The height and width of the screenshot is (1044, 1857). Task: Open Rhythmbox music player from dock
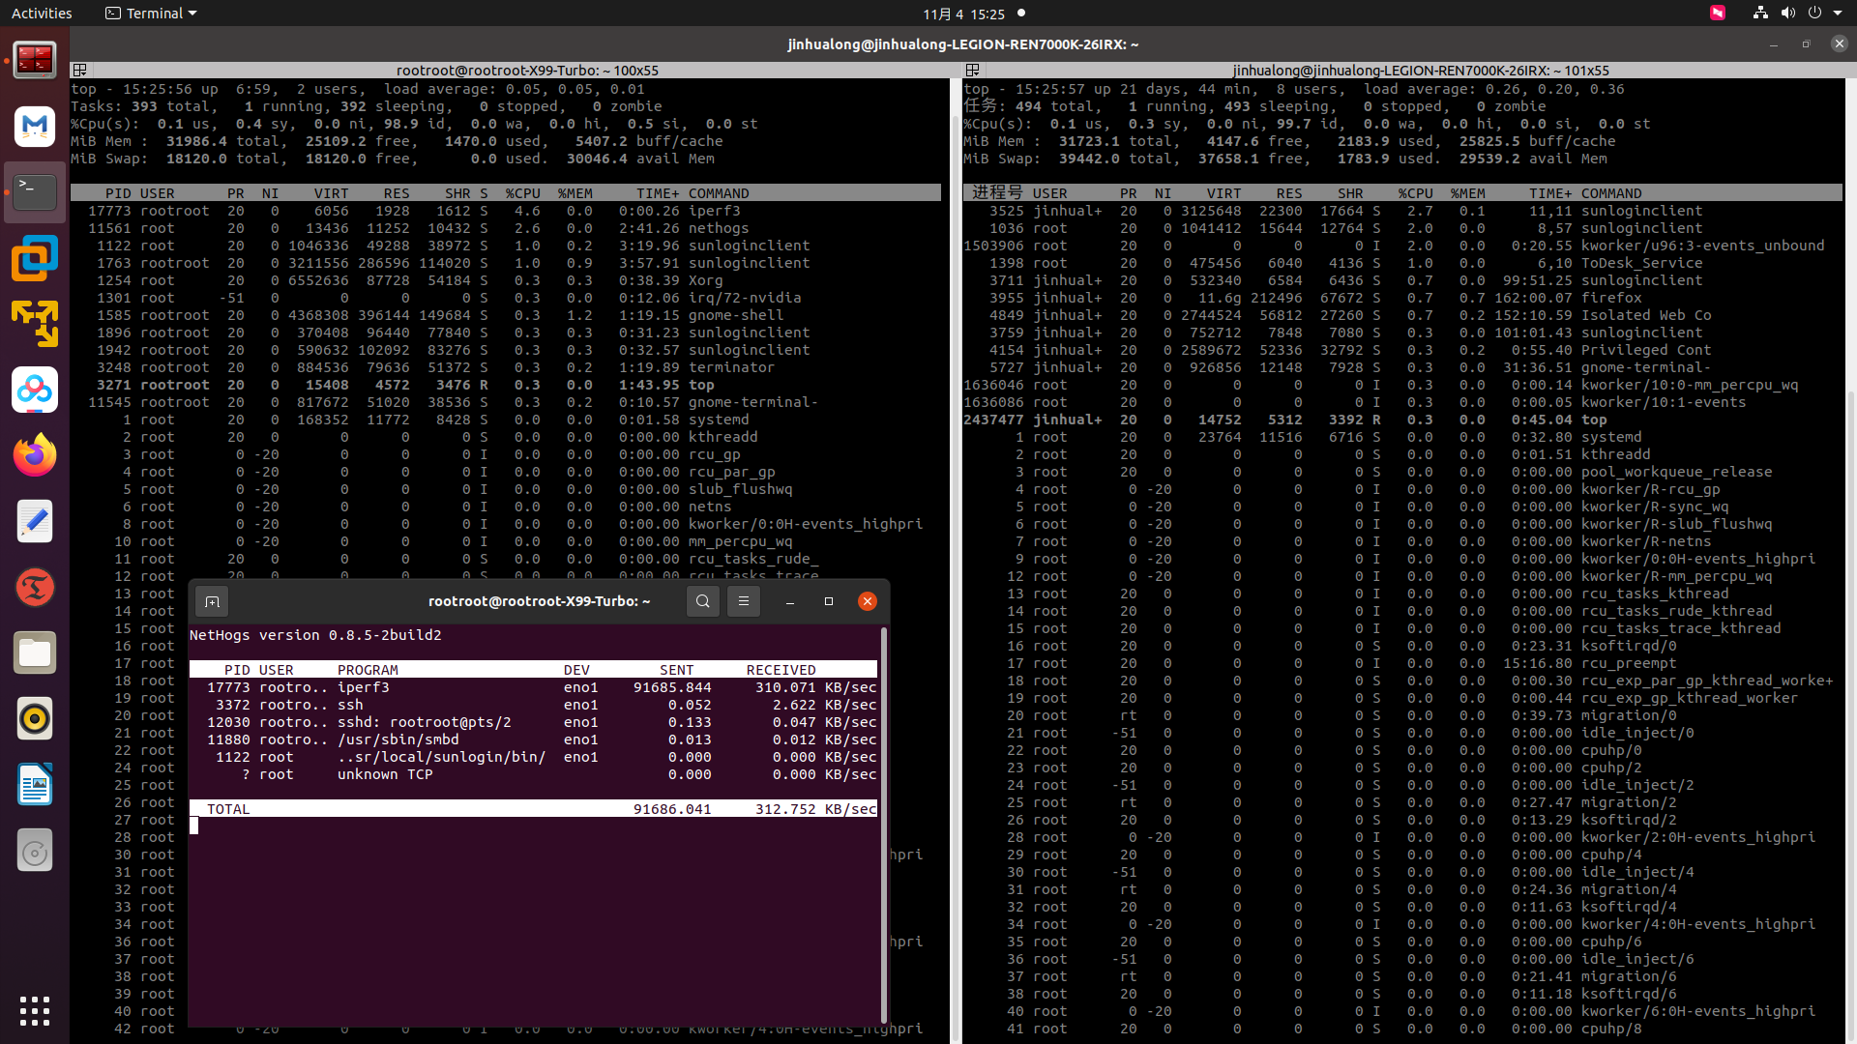35,719
